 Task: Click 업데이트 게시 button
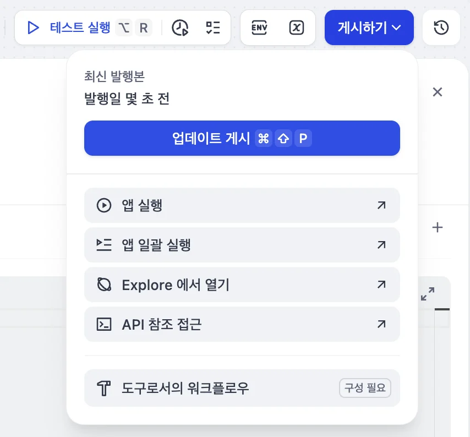point(242,138)
